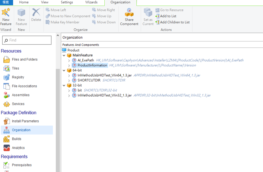263x172 pixels.
Task: Switch to the Settings tab
Action: tap(67, 2)
